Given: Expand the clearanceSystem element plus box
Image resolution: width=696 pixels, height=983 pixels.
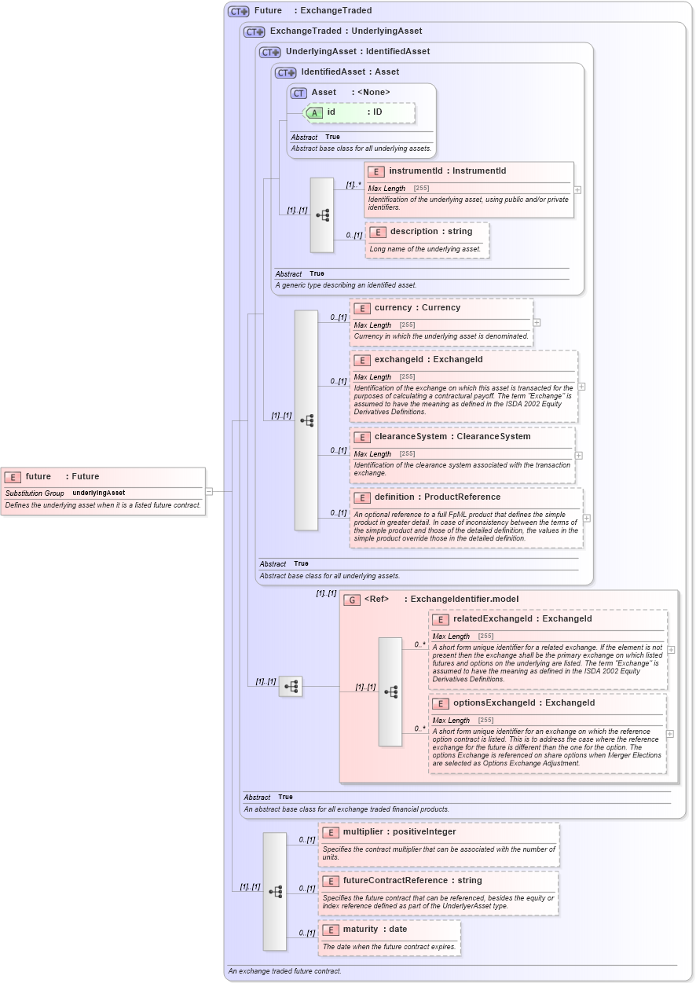Looking at the screenshot, I should (579, 455).
